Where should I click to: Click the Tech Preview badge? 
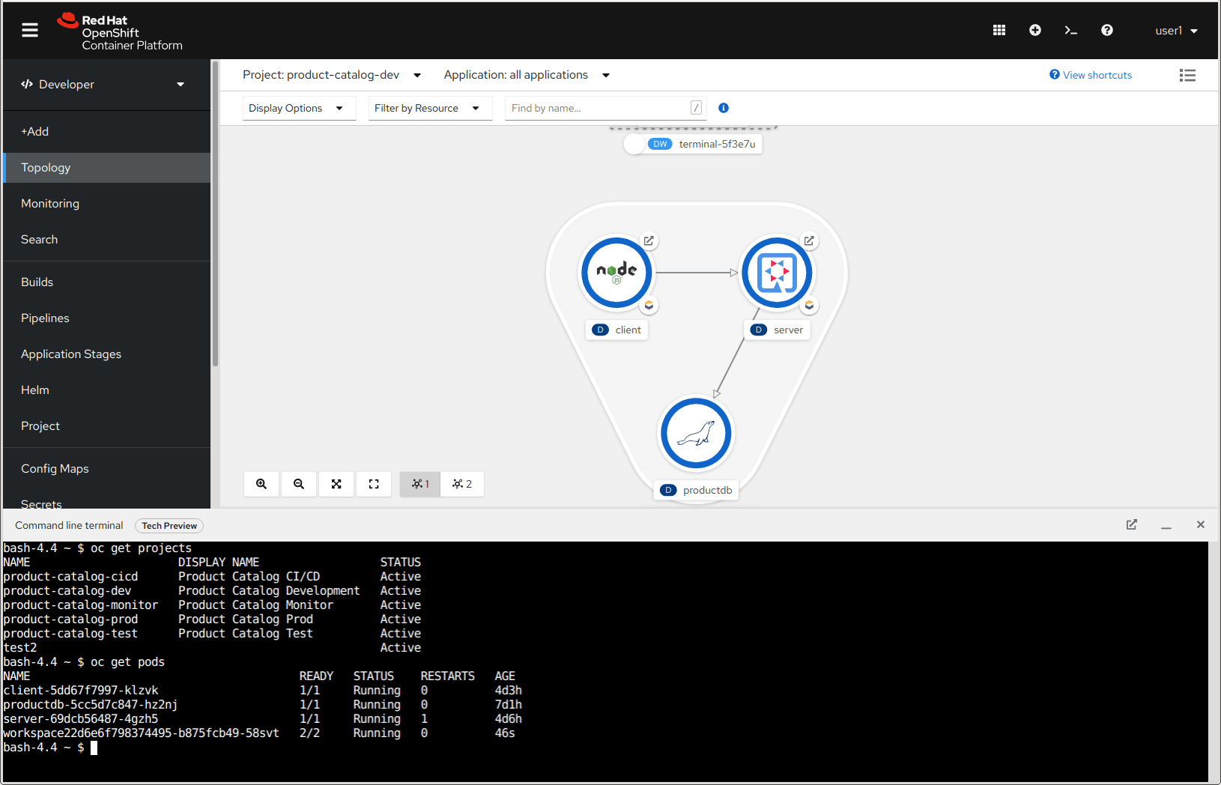pos(169,526)
